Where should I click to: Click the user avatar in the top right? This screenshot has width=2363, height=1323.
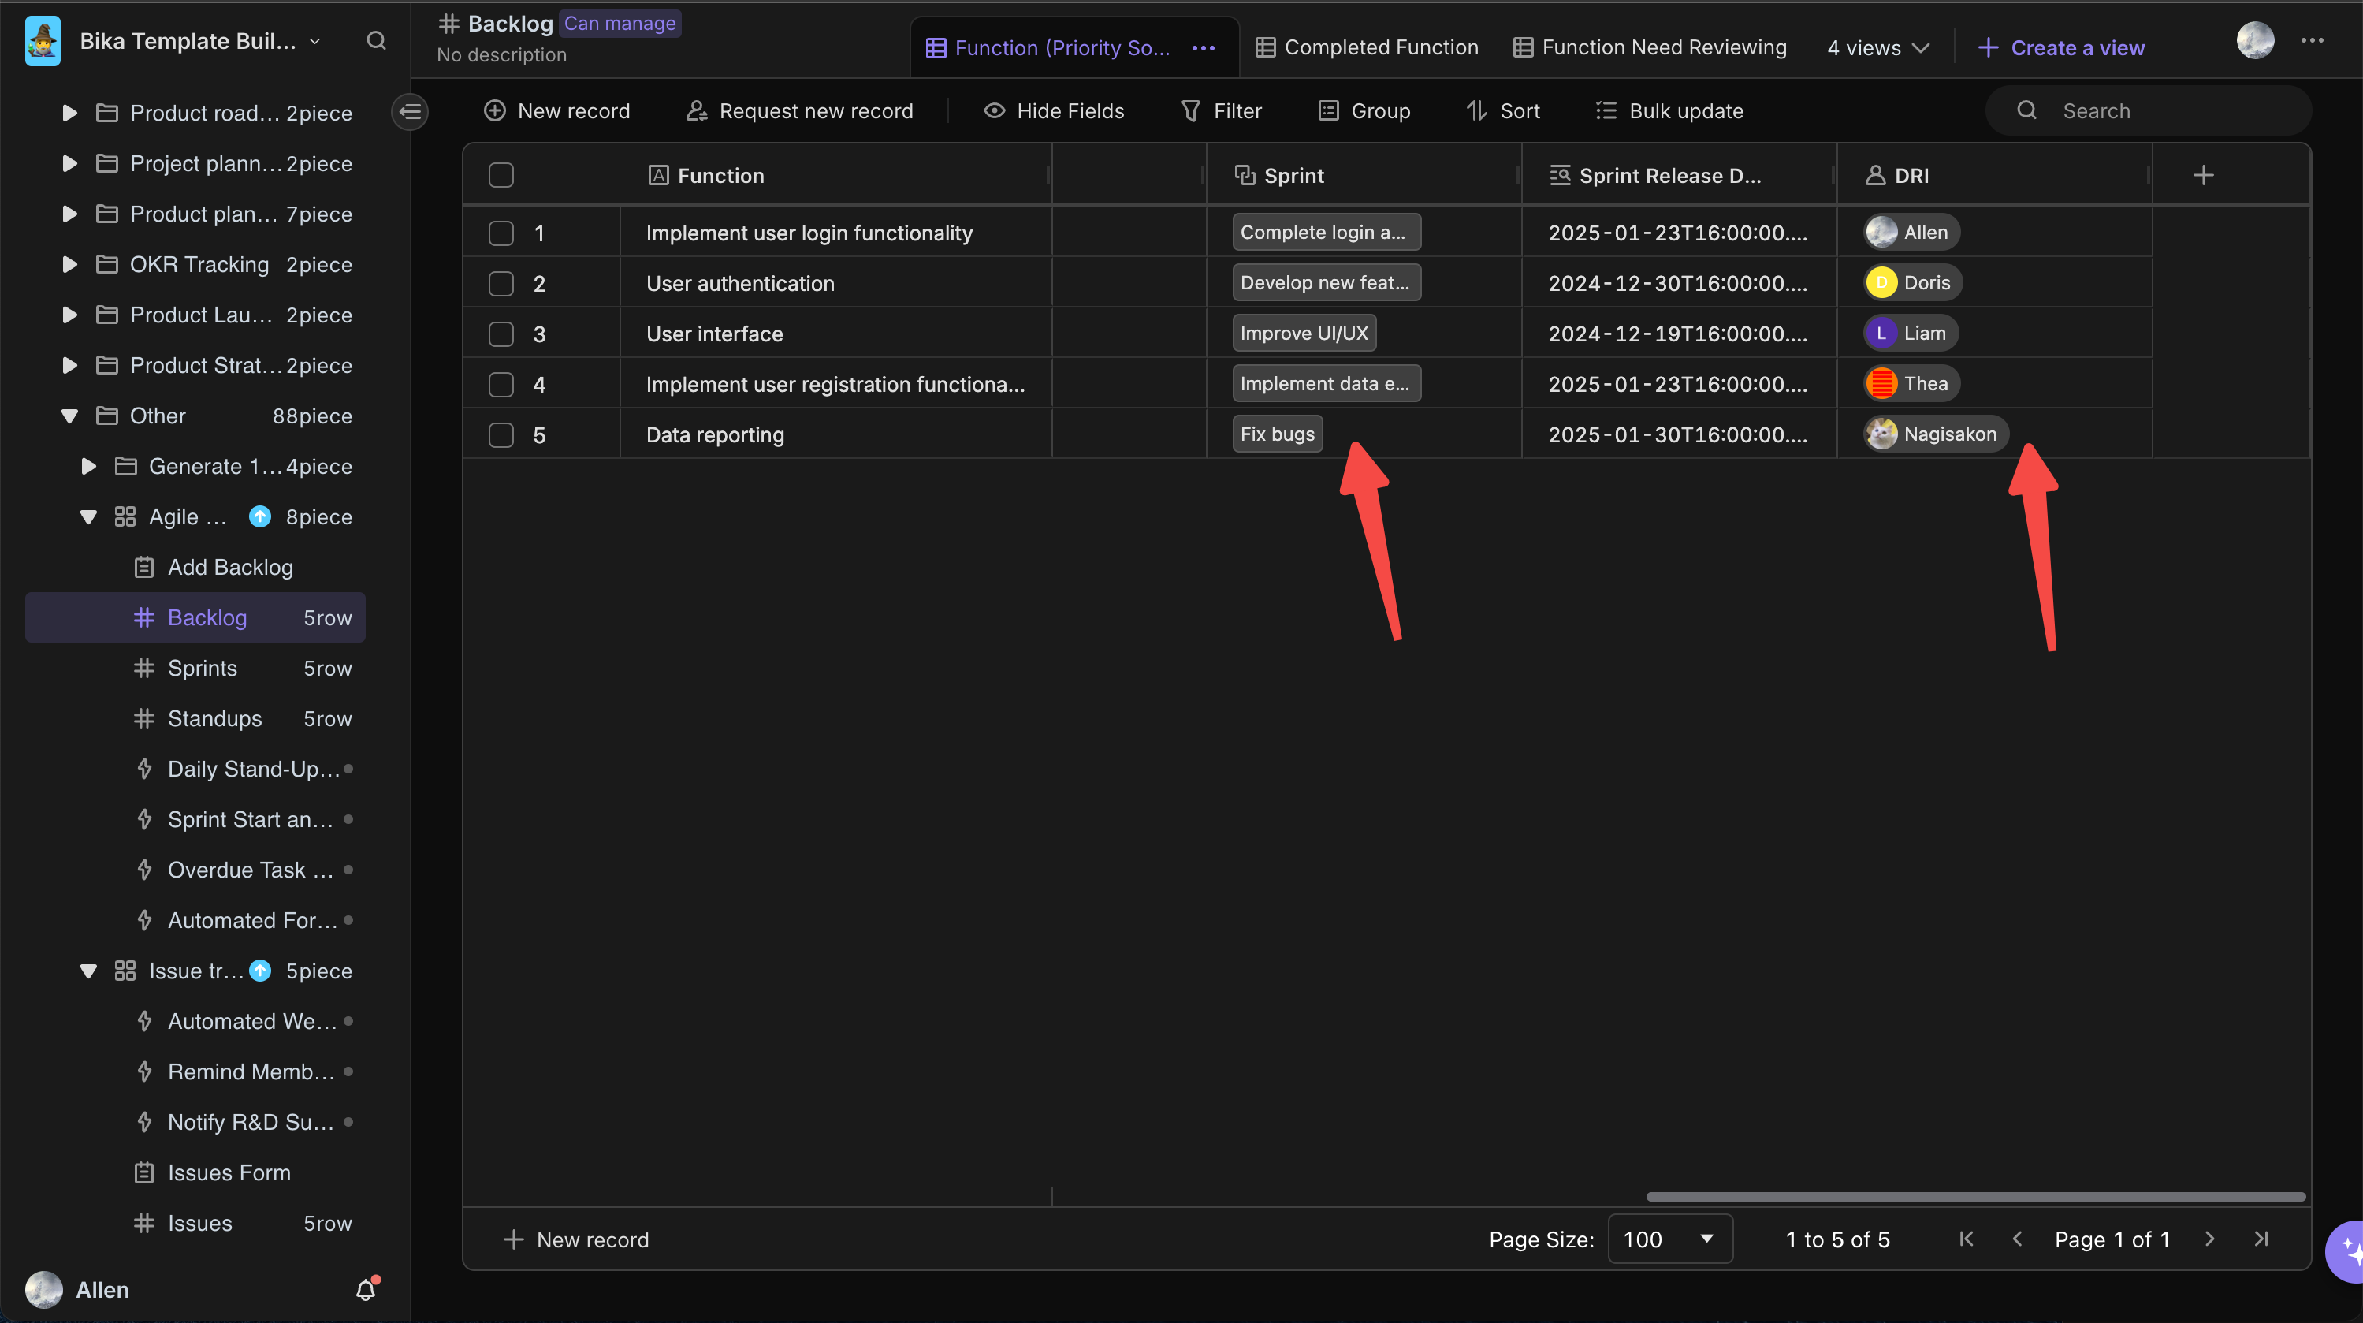coord(2255,40)
